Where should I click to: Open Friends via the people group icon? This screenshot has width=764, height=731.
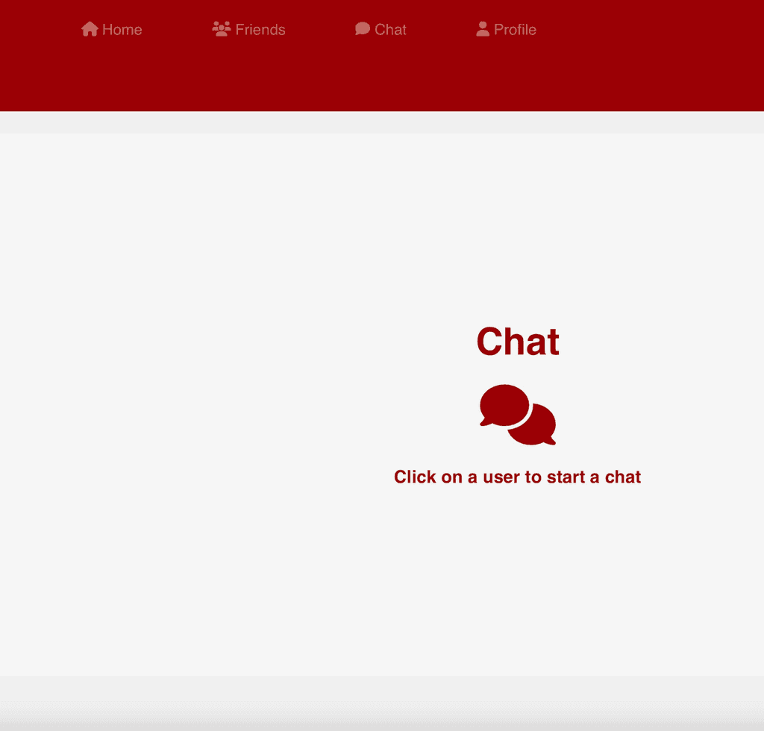pos(221,29)
